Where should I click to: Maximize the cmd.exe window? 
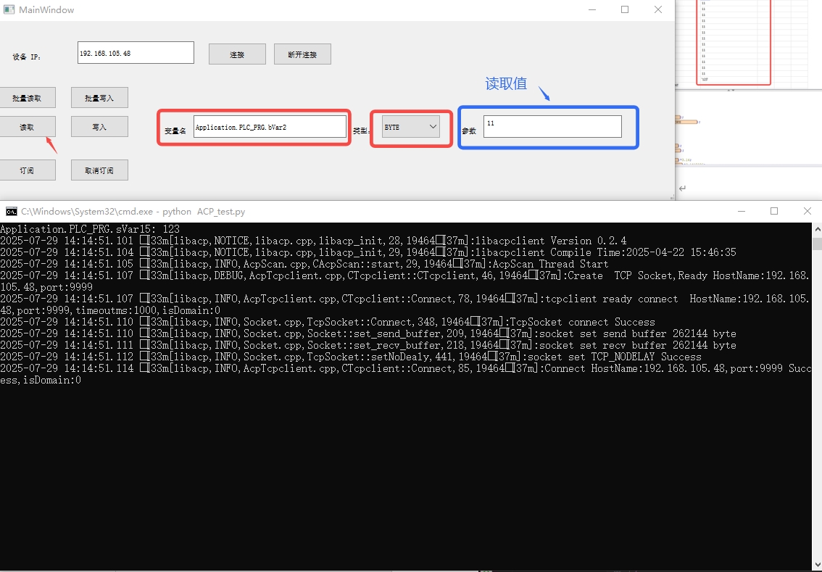click(x=773, y=211)
